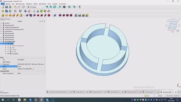Toggle visibility eye of Pocket feature
This screenshot has height=102, width=181.
coord(8,52)
